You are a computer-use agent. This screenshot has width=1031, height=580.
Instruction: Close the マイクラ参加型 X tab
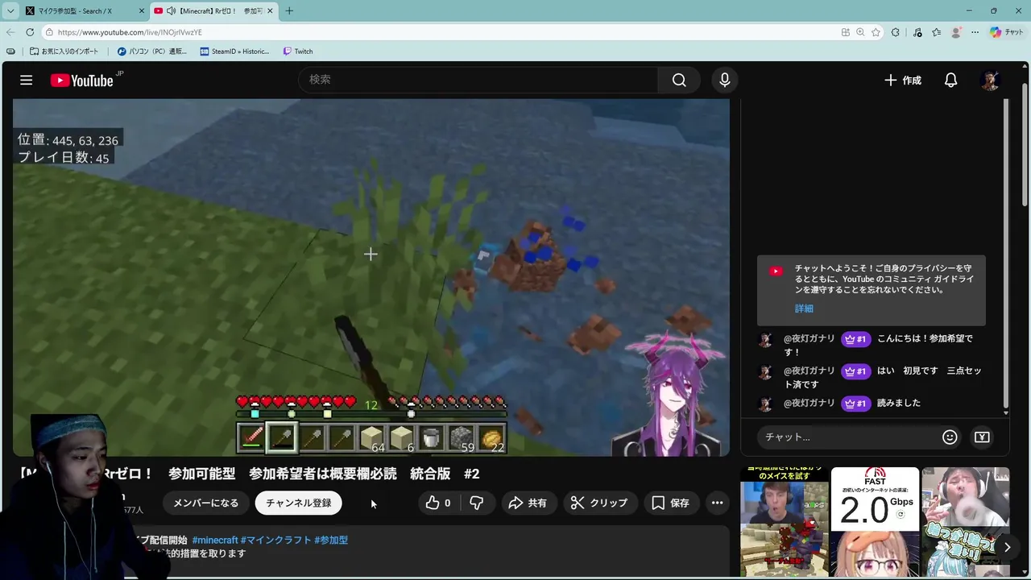pyautogui.click(x=141, y=11)
